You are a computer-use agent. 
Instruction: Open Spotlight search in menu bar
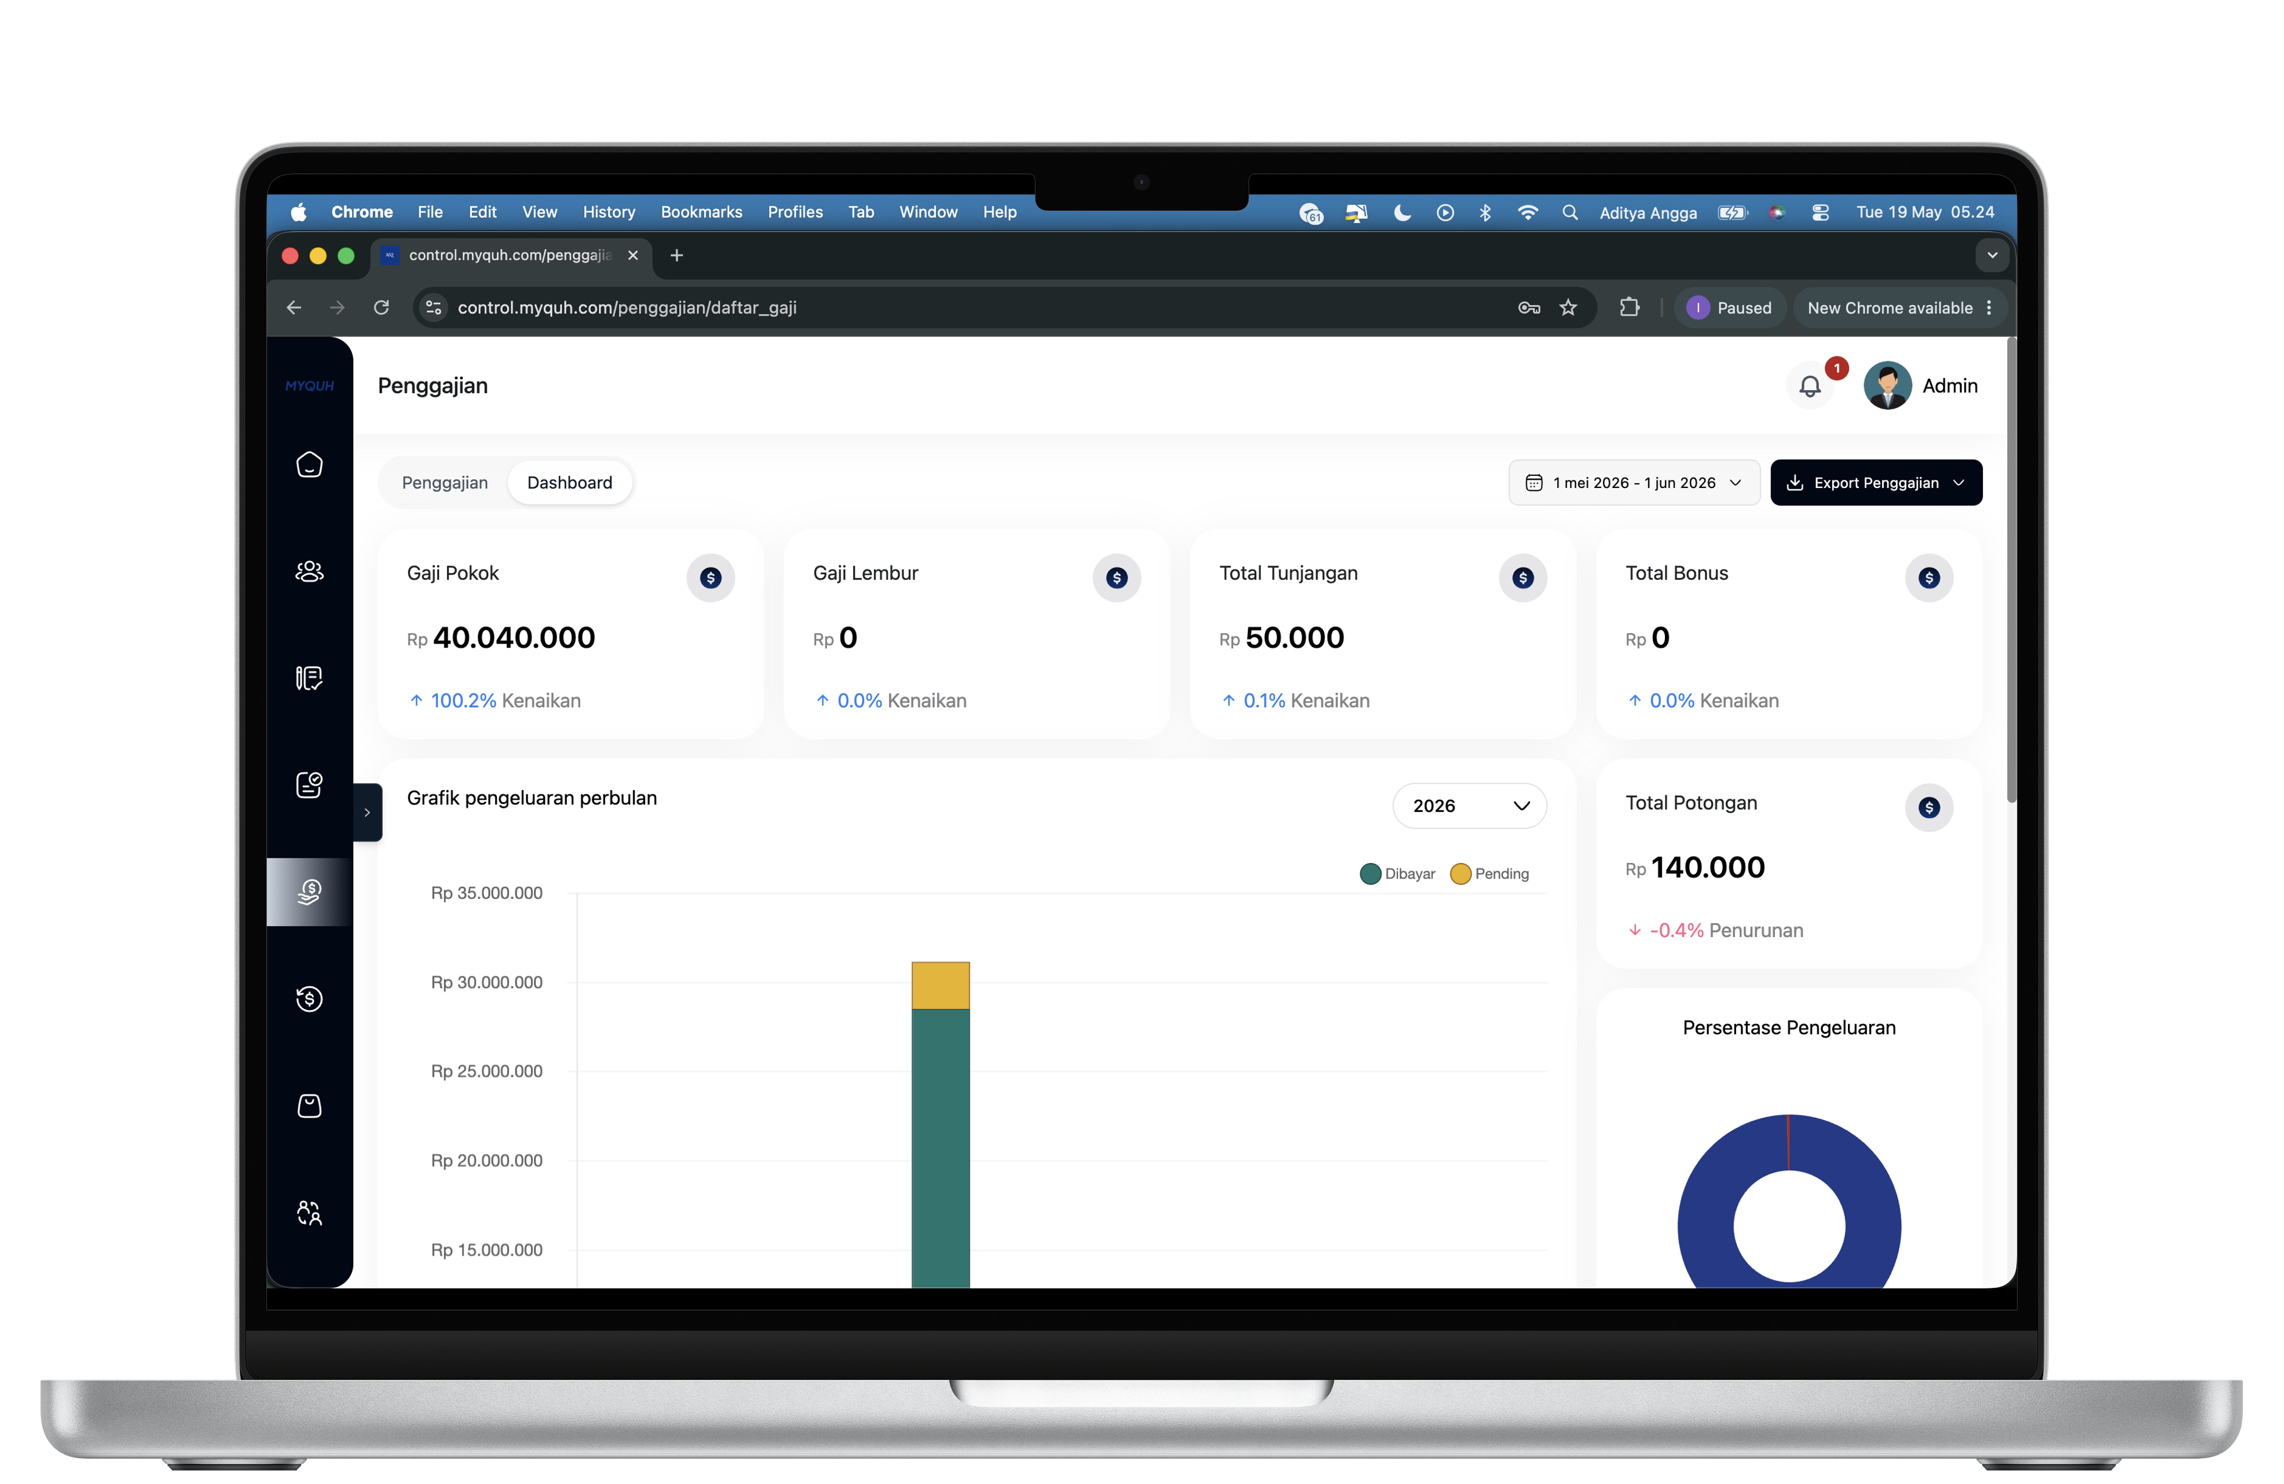(x=1570, y=212)
